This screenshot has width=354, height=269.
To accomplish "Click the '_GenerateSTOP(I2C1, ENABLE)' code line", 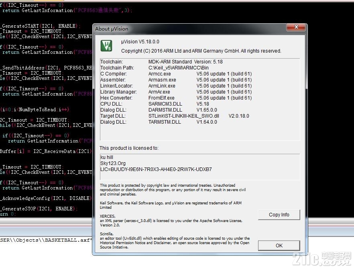I will (39, 209).
